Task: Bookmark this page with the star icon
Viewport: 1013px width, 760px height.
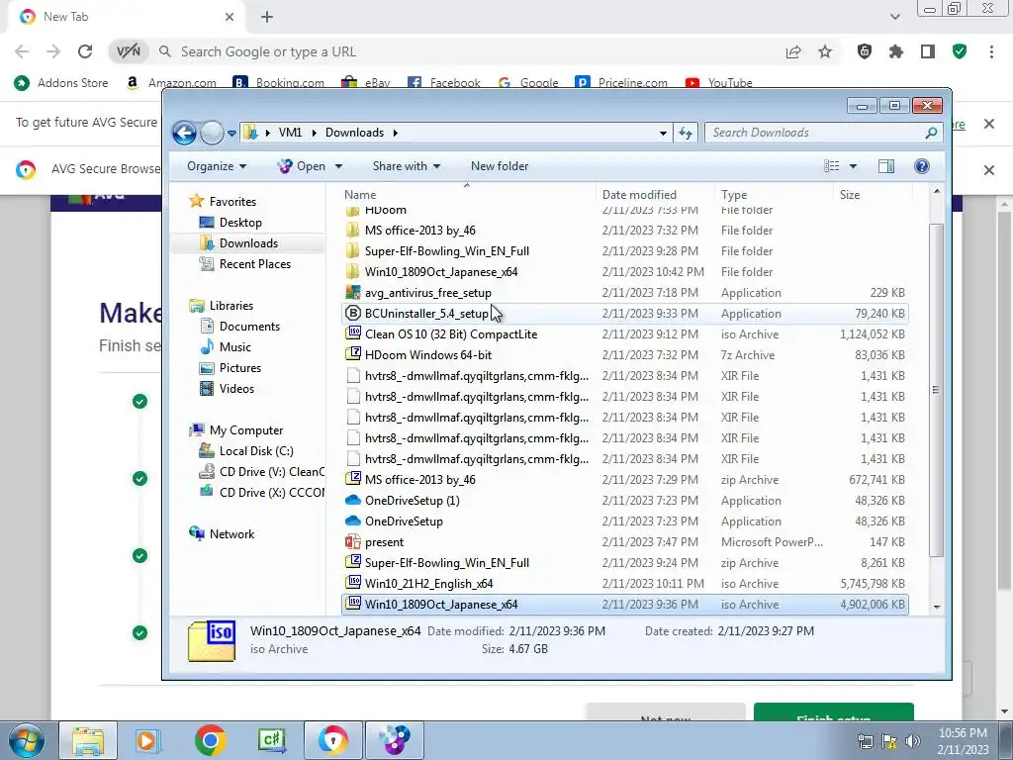Action: click(x=825, y=52)
